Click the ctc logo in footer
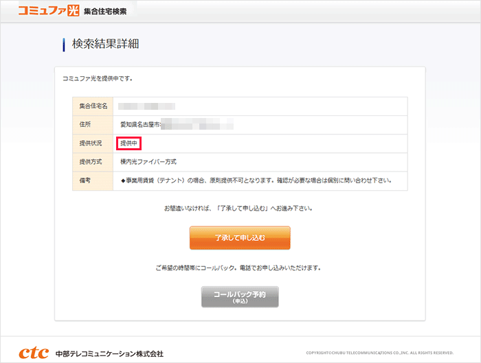The height and width of the screenshot is (363, 481). pyautogui.click(x=34, y=353)
